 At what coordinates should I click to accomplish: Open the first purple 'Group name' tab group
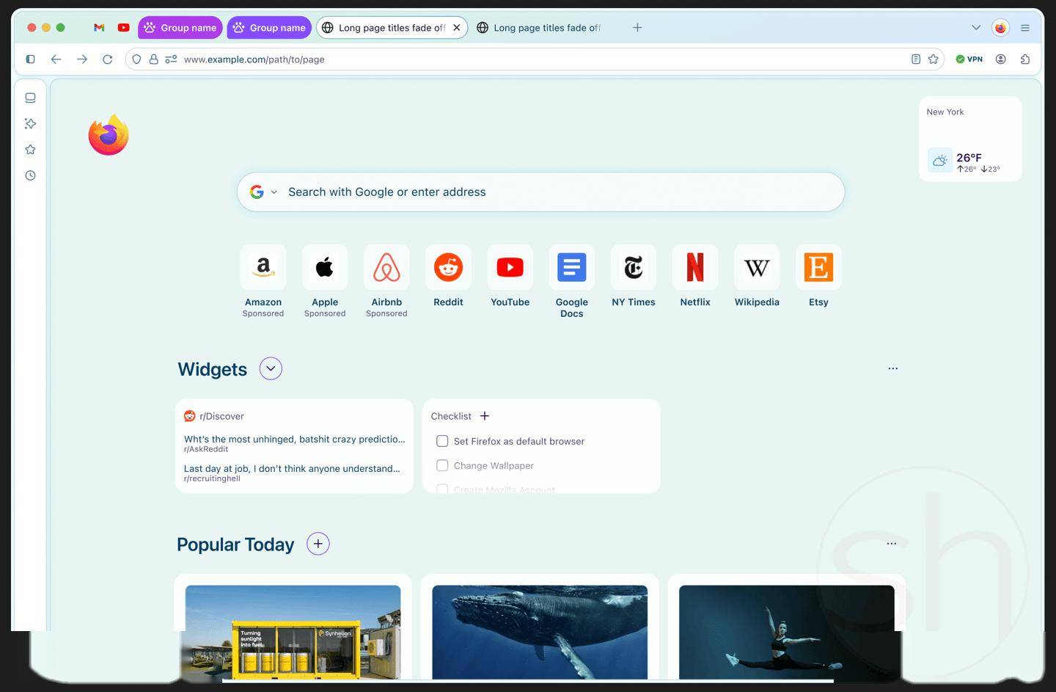[180, 28]
